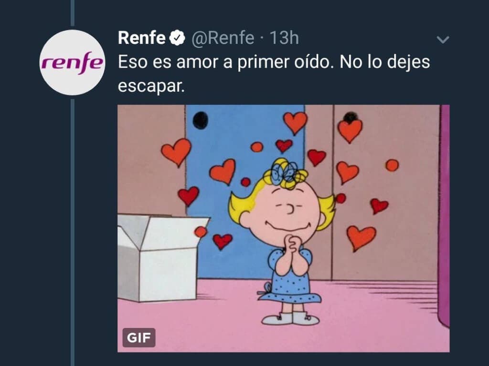489x366 pixels.
Task: Click the girl's blue hair bow
Action: coord(285,171)
